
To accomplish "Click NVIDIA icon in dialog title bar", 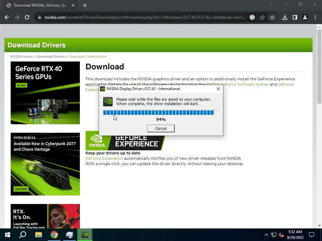I will (103, 89).
